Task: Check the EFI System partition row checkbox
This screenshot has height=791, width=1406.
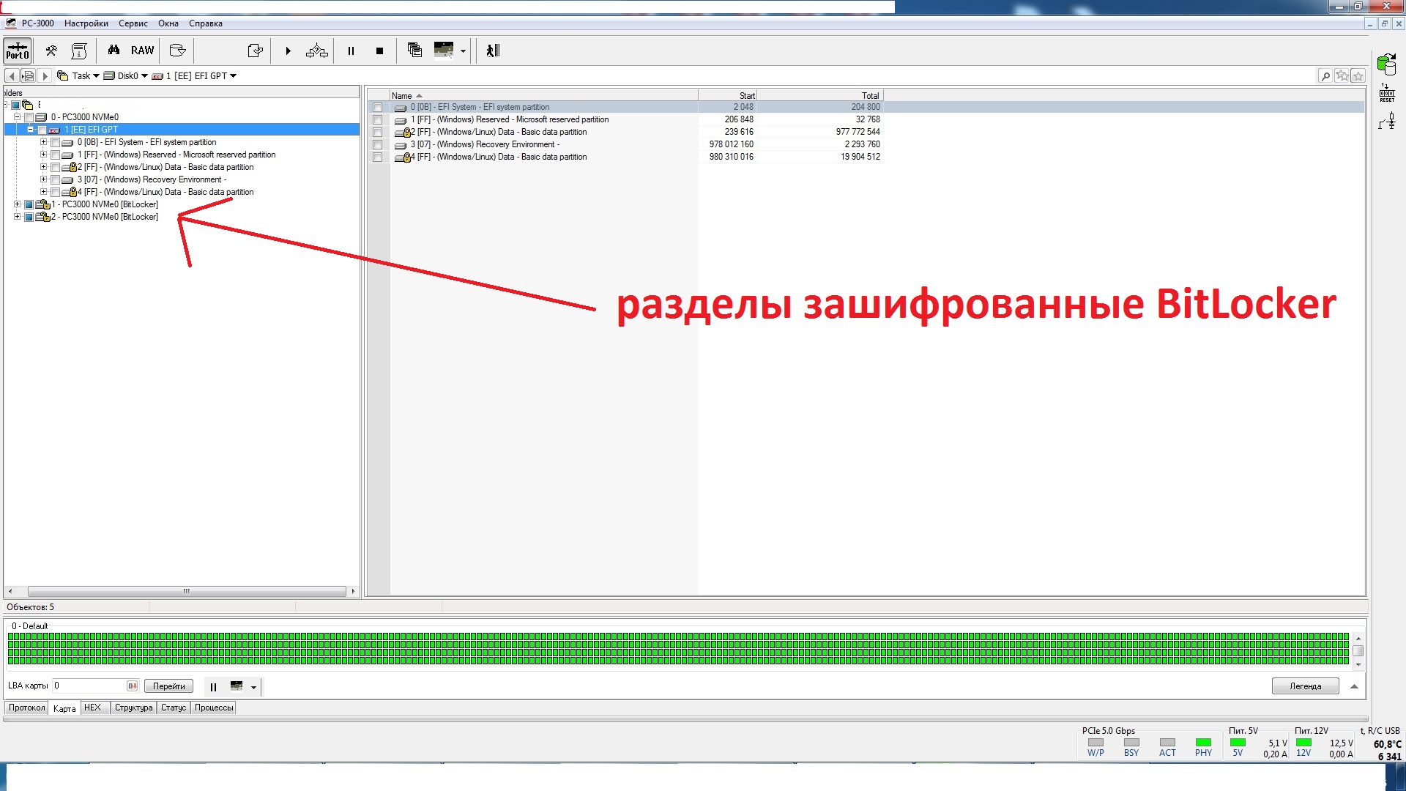Action: point(378,108)
